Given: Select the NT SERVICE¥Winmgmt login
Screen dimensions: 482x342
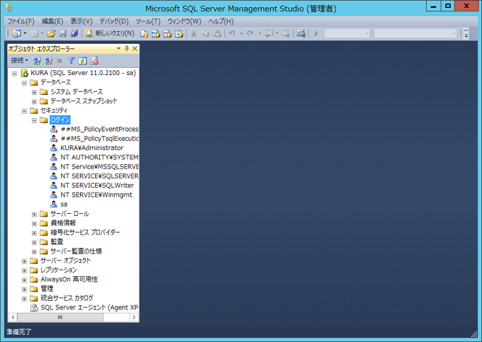Looking at the screenshot, I should 96,195.
